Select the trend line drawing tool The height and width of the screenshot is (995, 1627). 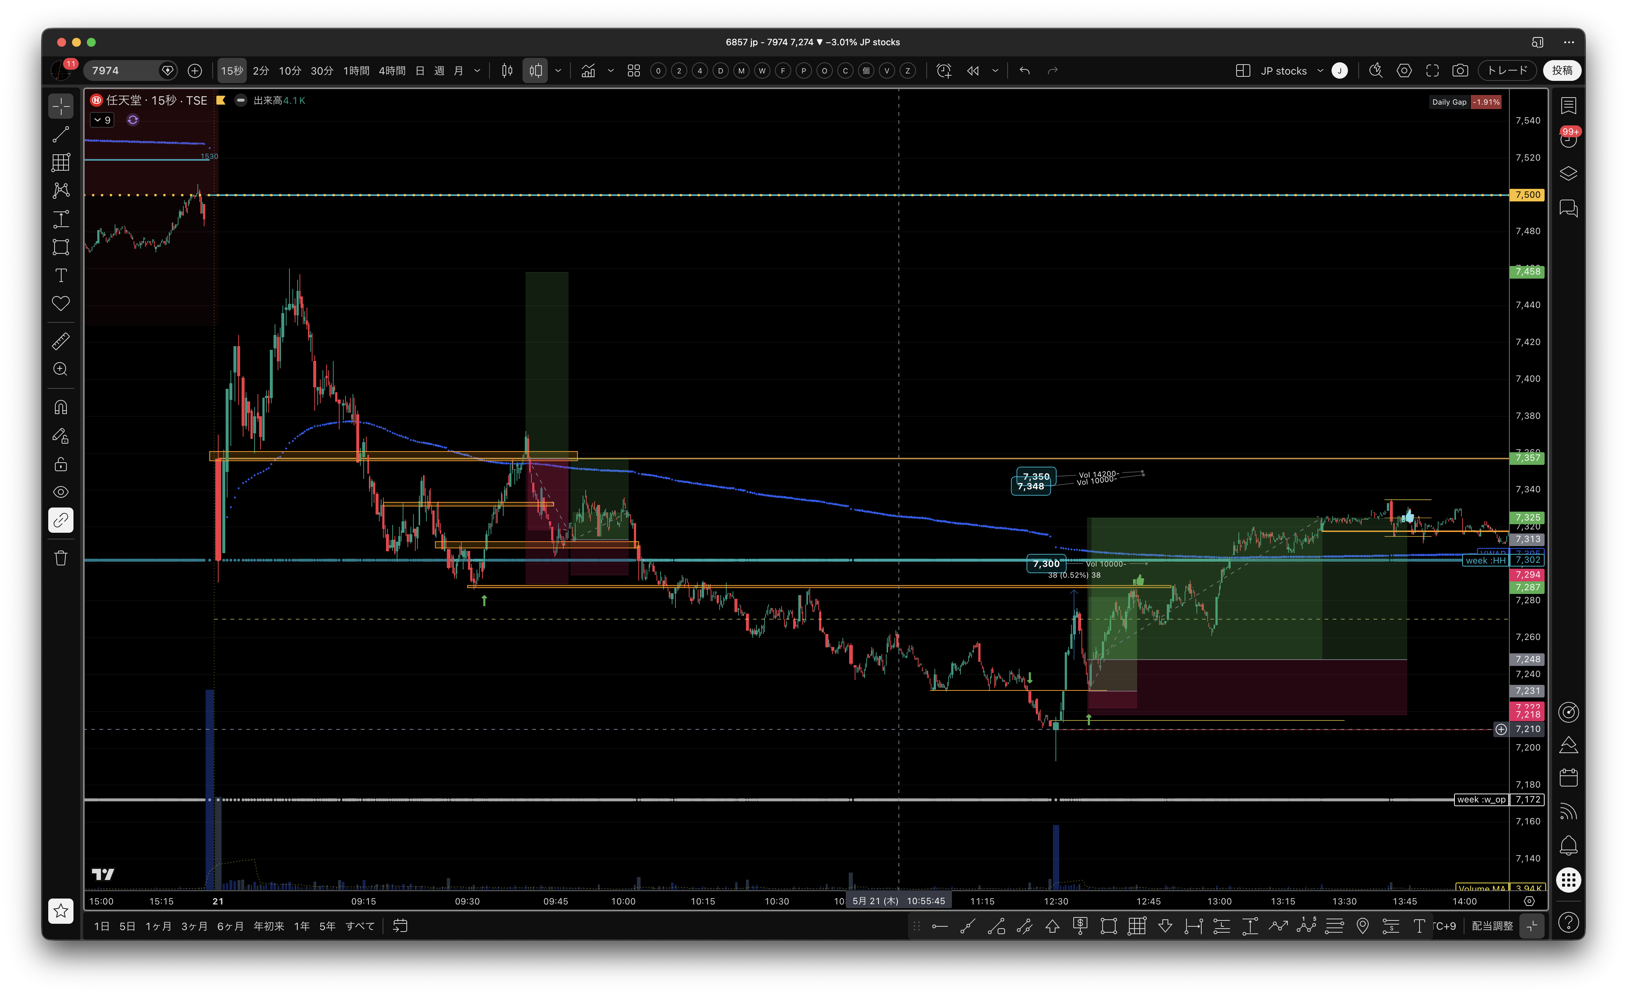[61, 135]
